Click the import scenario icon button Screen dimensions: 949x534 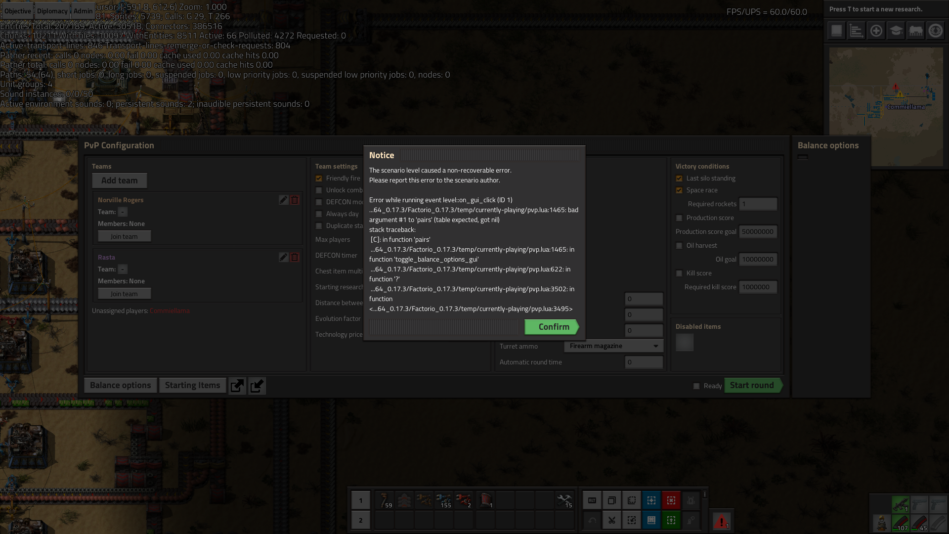(x=257, y=385)
